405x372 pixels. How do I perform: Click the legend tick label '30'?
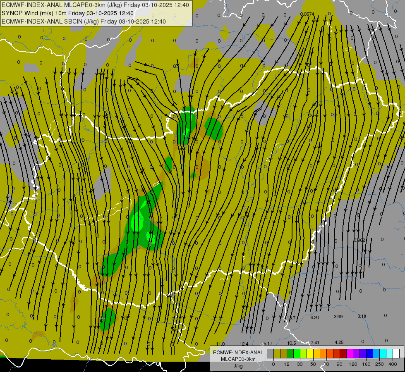(300, 364)
